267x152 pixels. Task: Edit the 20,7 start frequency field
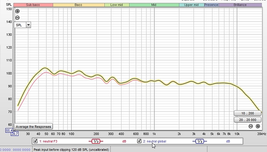pos(14,134)
